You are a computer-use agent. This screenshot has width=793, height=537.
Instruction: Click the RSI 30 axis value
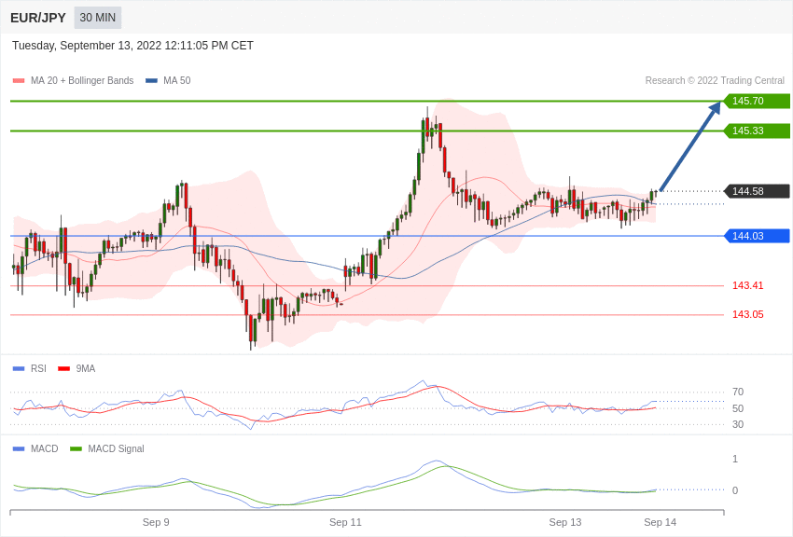point(738,425)
